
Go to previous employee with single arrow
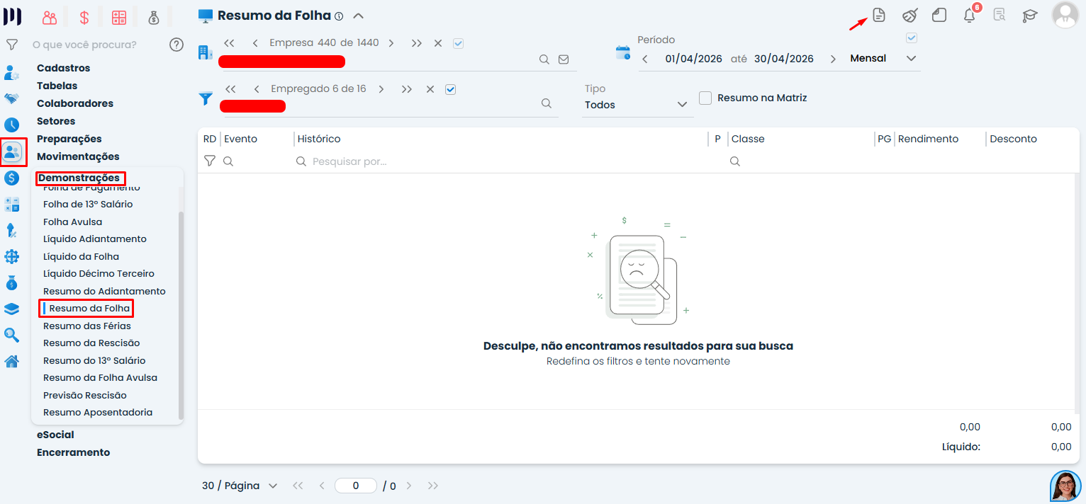[x=256, y=89]
